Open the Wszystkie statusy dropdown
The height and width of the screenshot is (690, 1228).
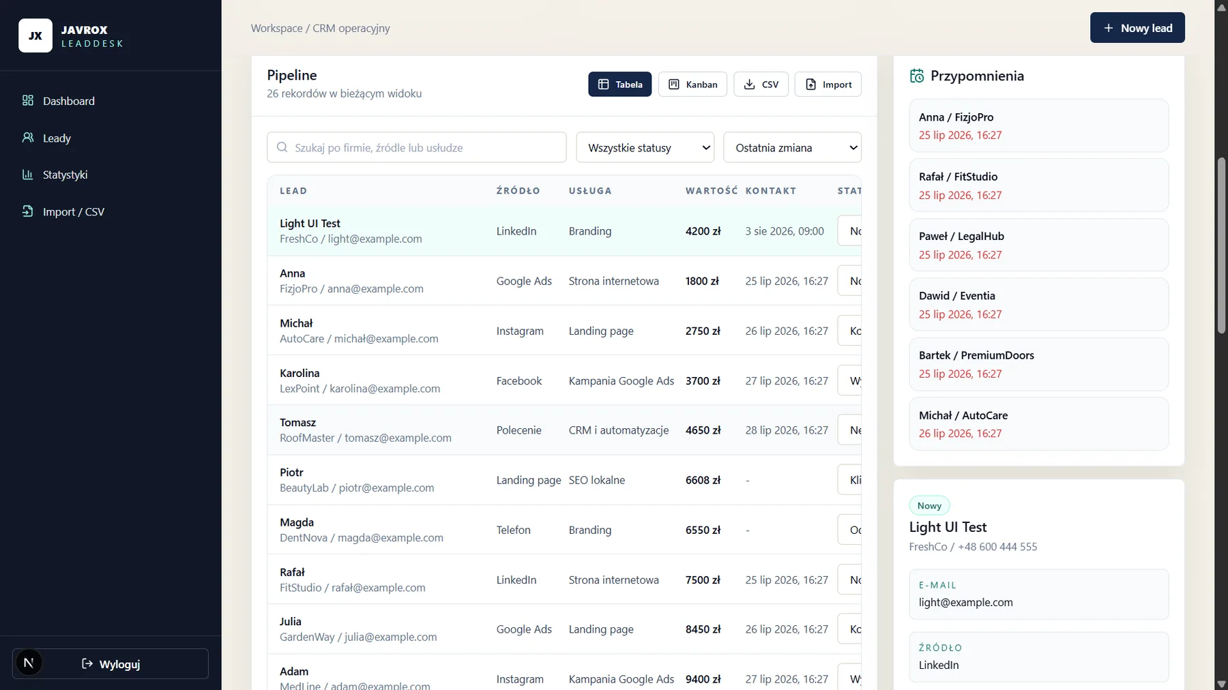pyautogui.click(x=645, y=147)
